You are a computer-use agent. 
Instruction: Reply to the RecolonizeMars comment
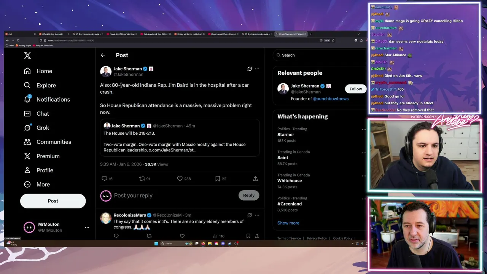point(116,236)
